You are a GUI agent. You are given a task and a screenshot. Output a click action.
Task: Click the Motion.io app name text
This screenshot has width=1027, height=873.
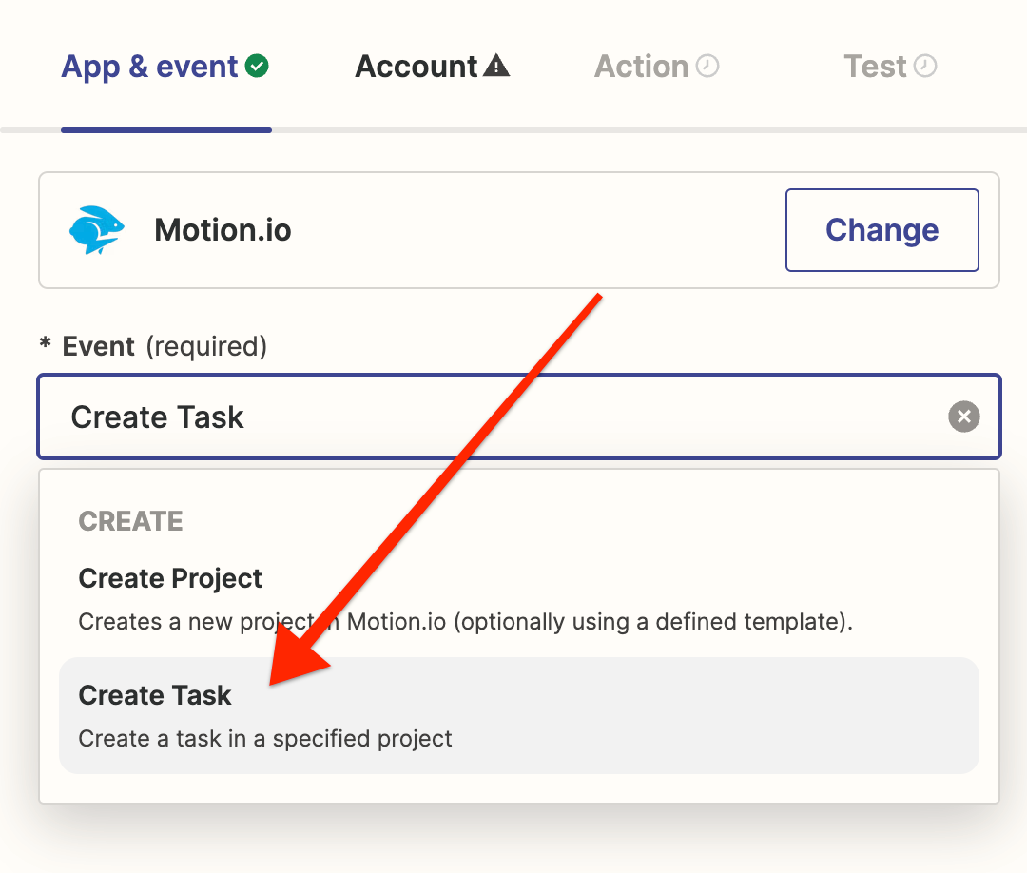(223, 230)
